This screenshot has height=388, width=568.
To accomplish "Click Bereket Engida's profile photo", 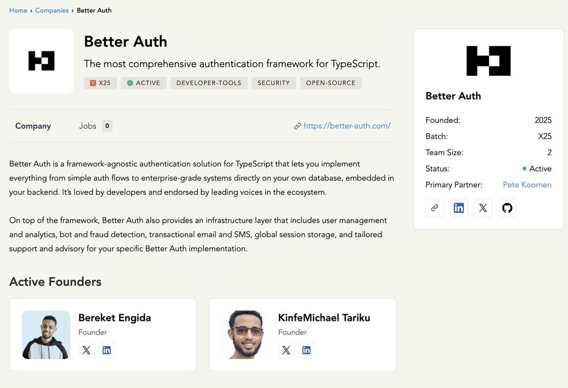I will click(46, 335).
